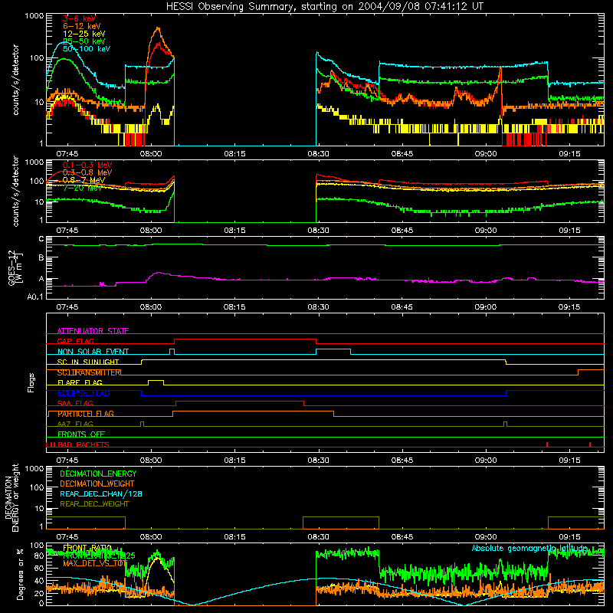Click the C class tick label on GOES panel
This screenshot has height=613, width=613.
click(x=41, y=239)
